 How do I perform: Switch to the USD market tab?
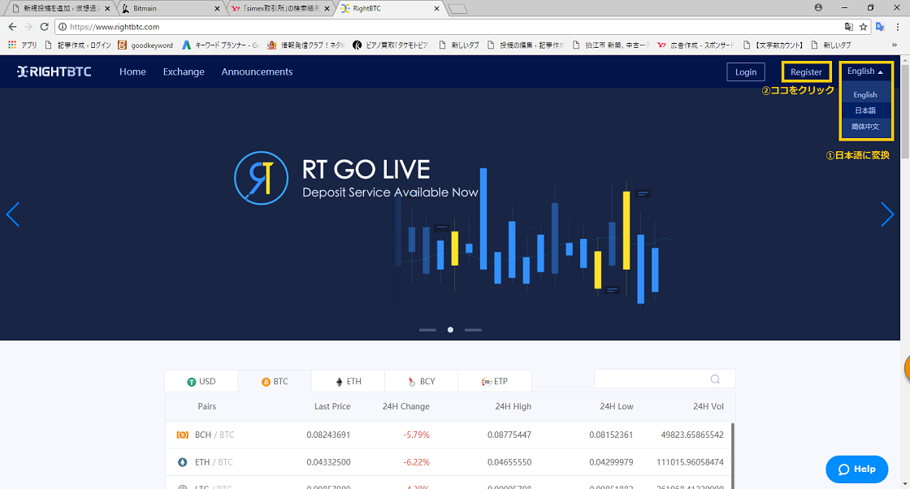tap(201, 381)
